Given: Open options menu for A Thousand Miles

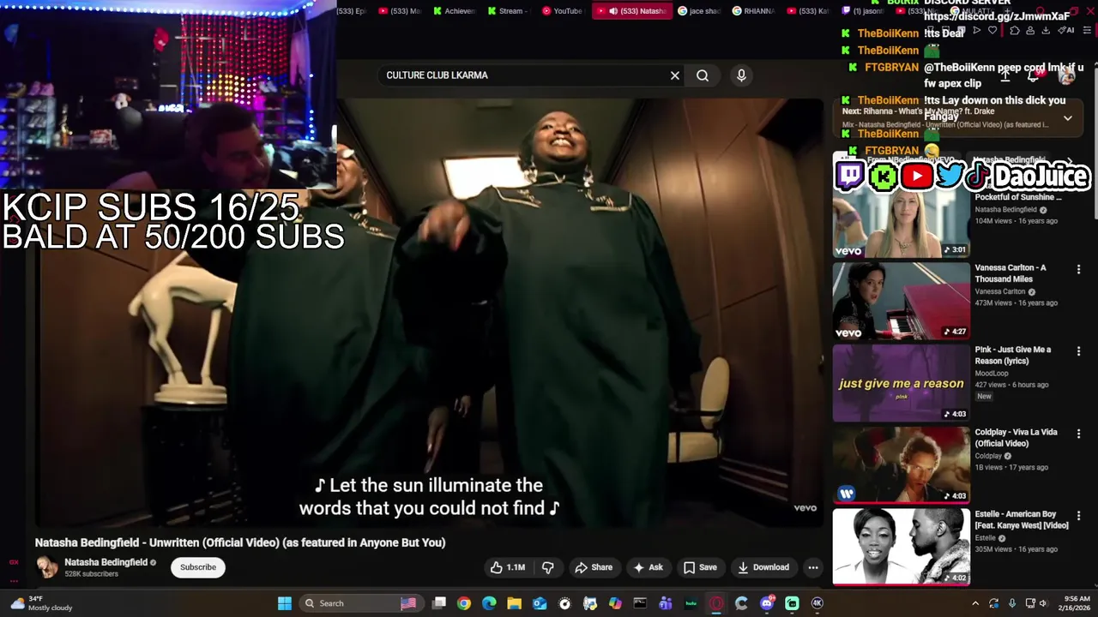Looking at the screenshot, I should (x=1078, y=269).
